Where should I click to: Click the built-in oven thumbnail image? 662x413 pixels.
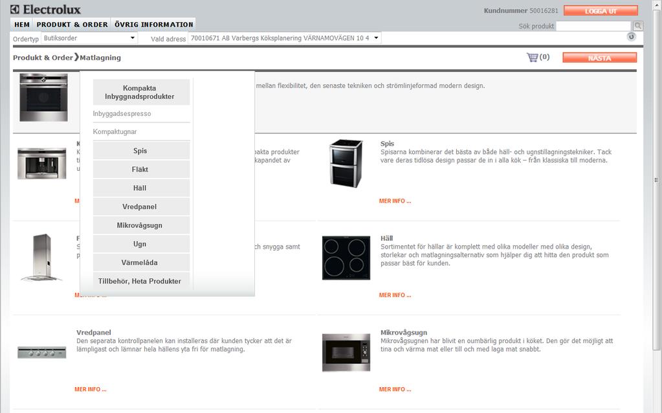pos(43,98)
